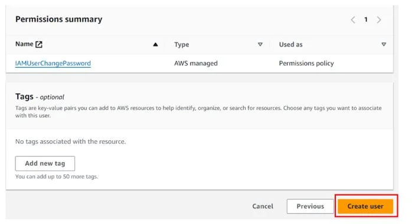Click the Create user button

pyautogui.click(x=365, y=206)
